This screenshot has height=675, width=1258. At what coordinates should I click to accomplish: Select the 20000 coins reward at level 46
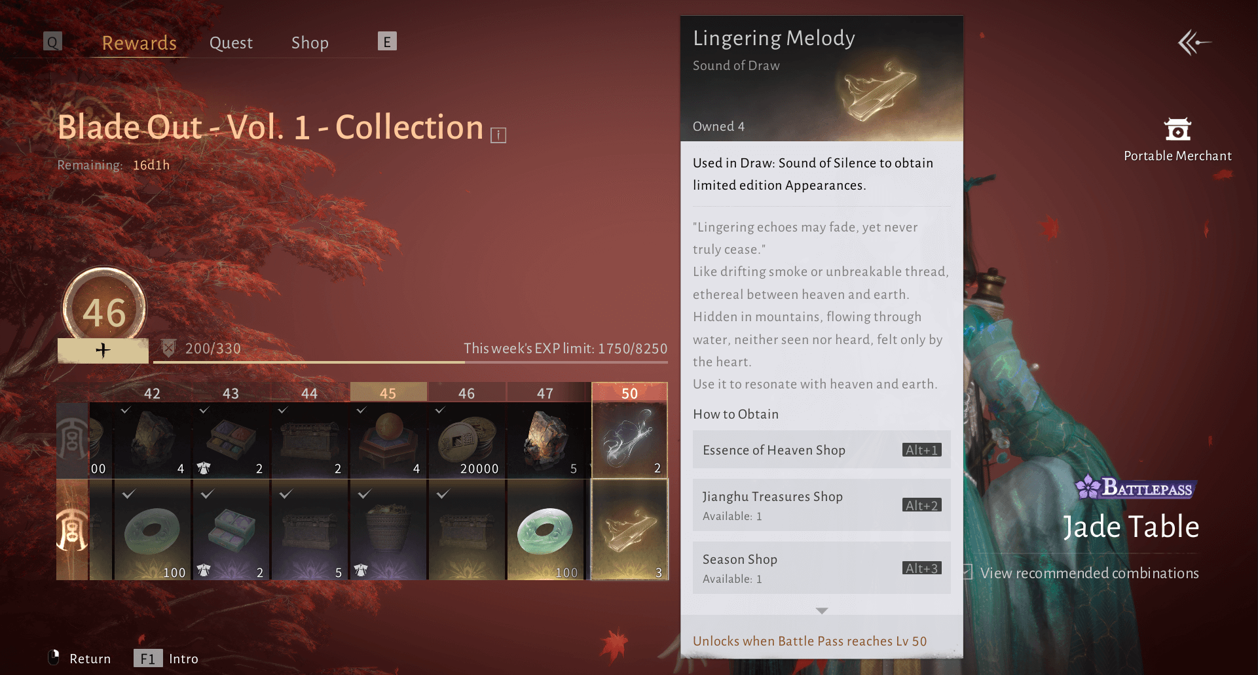467,440
